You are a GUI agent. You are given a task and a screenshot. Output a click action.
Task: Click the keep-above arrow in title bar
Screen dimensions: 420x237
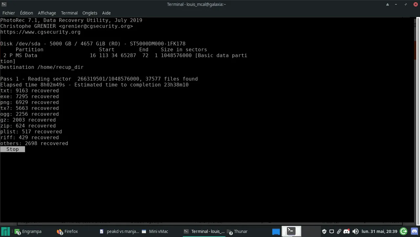point(388,4)
